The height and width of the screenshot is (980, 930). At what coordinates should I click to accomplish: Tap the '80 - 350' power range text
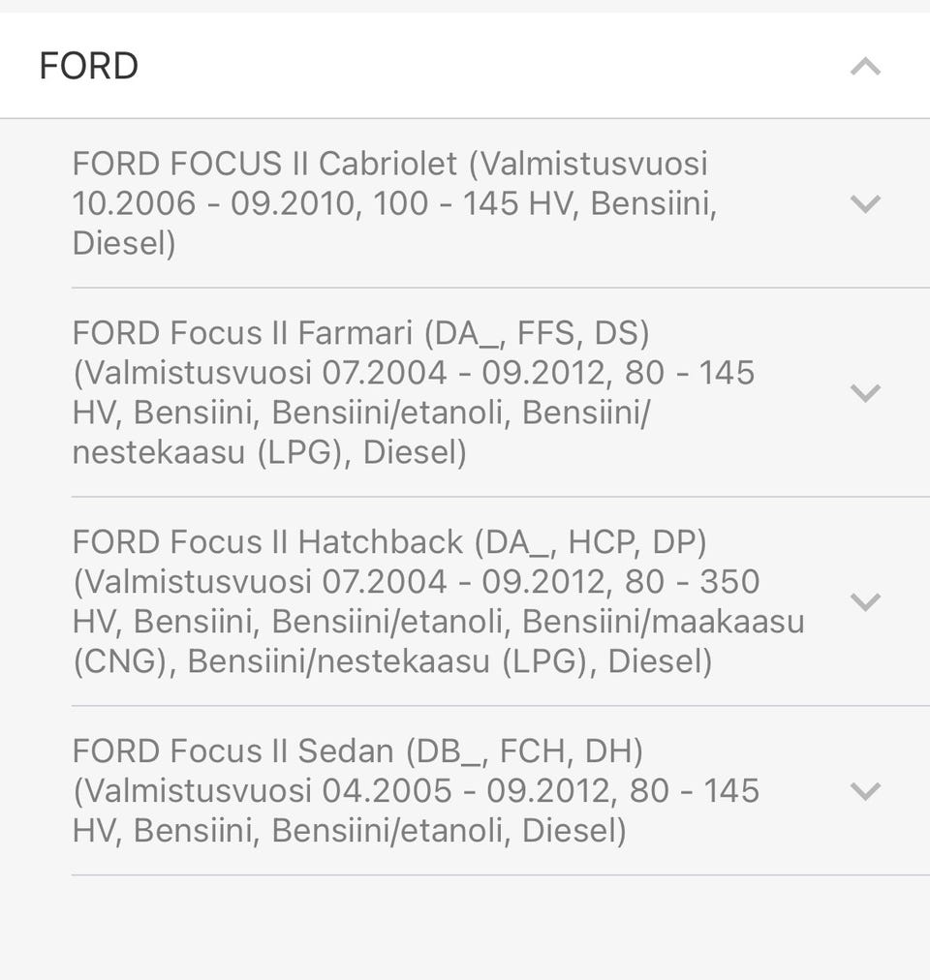pyautogui.click(x=694, y=582)
